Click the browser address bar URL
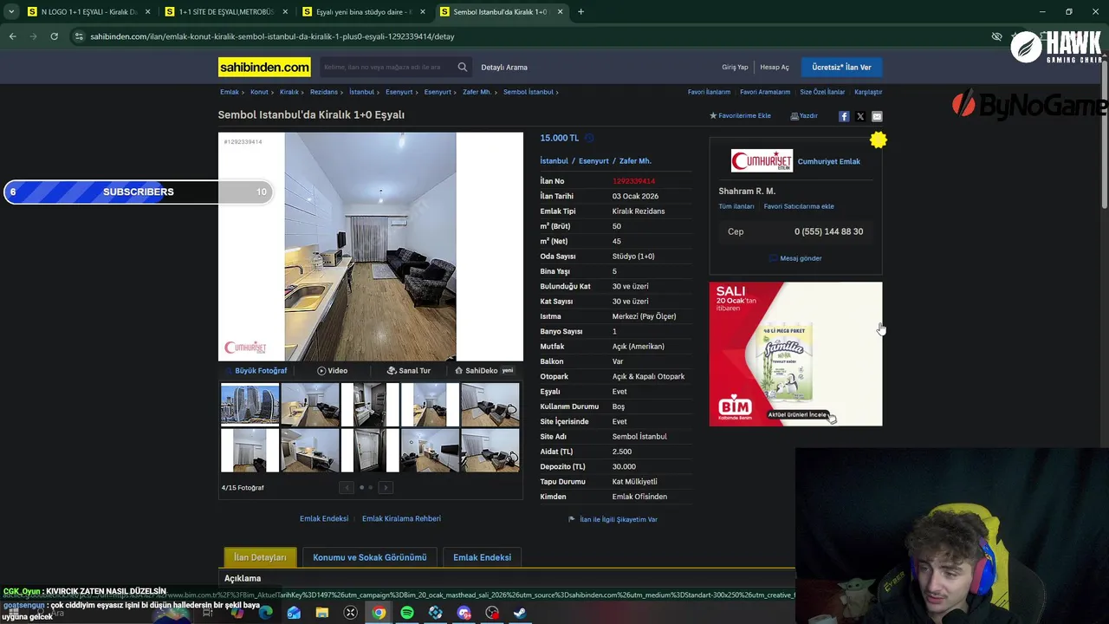The height and width of the screenshot is (624, 1109). coord(272,36)
